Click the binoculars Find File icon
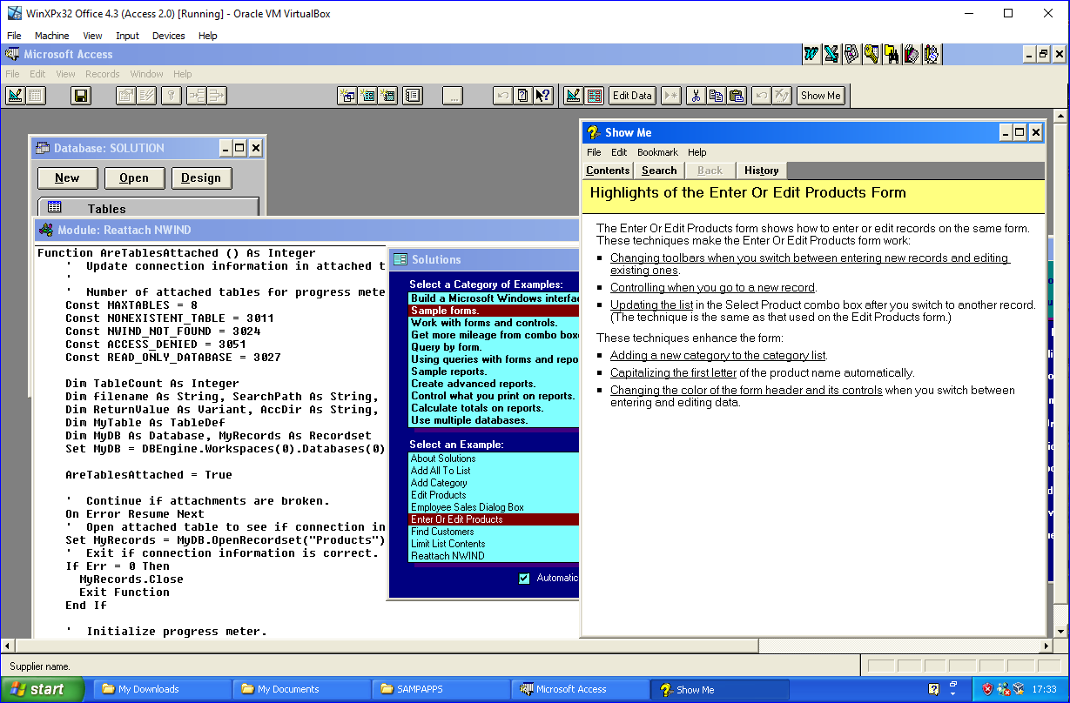The image size is (1070, 703). [x=892, y=54]
